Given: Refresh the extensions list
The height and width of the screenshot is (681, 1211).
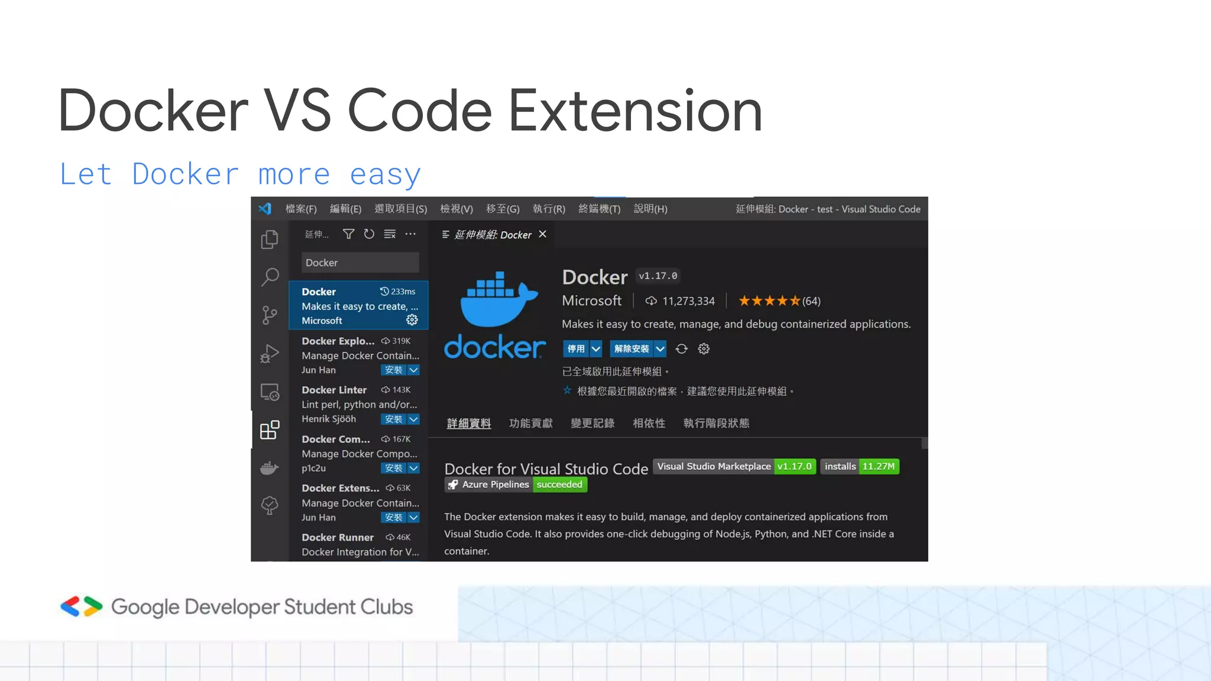Looking at the screenshot, I should [369, 234].
